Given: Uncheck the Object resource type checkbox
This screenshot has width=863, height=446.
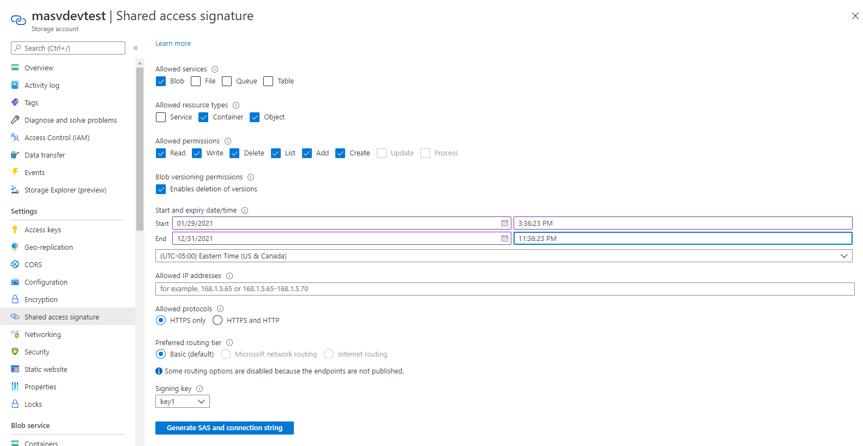Looking at the screenshot, I should pos(255,117).
